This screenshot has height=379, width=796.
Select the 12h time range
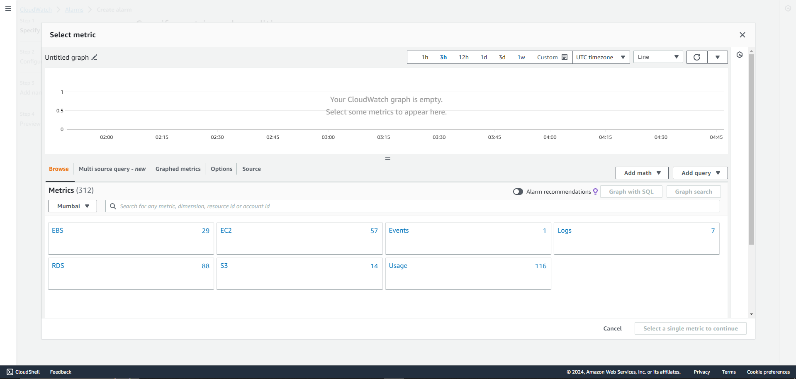click(x=463, y=57)
